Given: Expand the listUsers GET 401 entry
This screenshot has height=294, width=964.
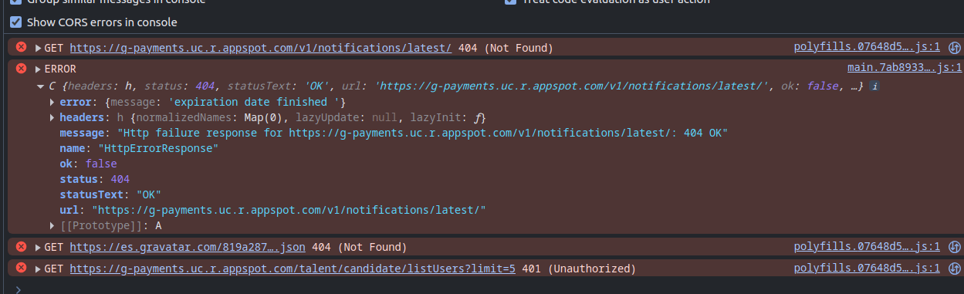Looking at the screenshot, I should click(x=38, y=269).
